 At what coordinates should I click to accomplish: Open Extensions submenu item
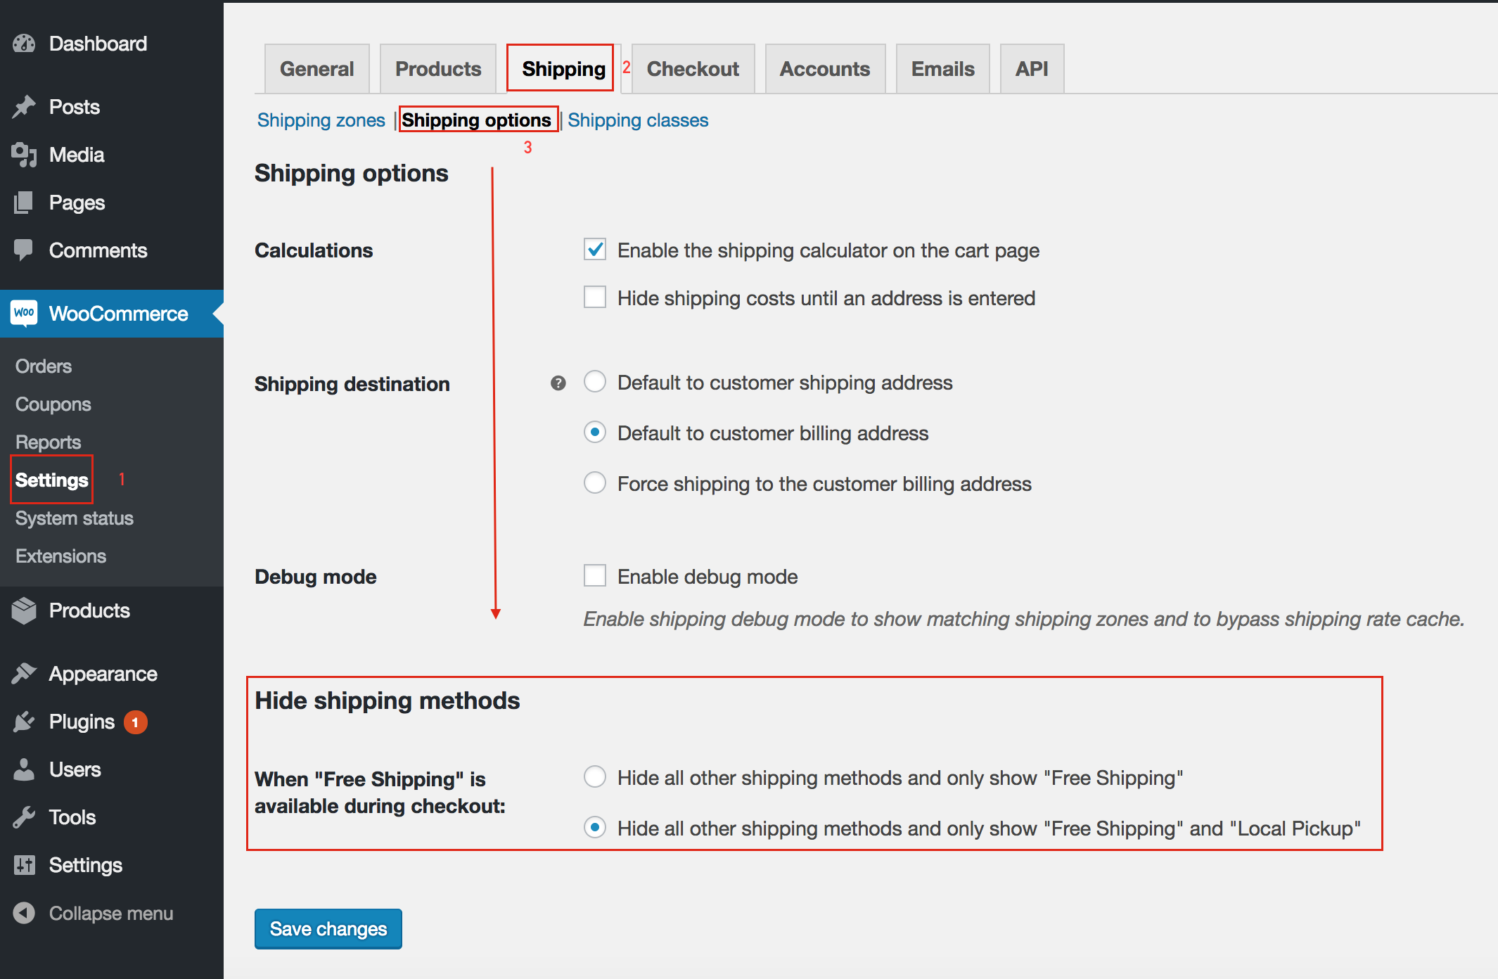(x=61, y=556)
